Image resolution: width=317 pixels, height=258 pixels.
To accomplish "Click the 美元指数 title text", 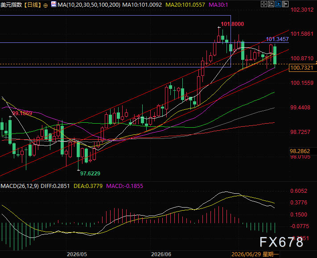I will coord(11,4).
